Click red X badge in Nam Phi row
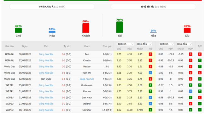205x114 pixels. pyautogui.click(x=200, y=73)
